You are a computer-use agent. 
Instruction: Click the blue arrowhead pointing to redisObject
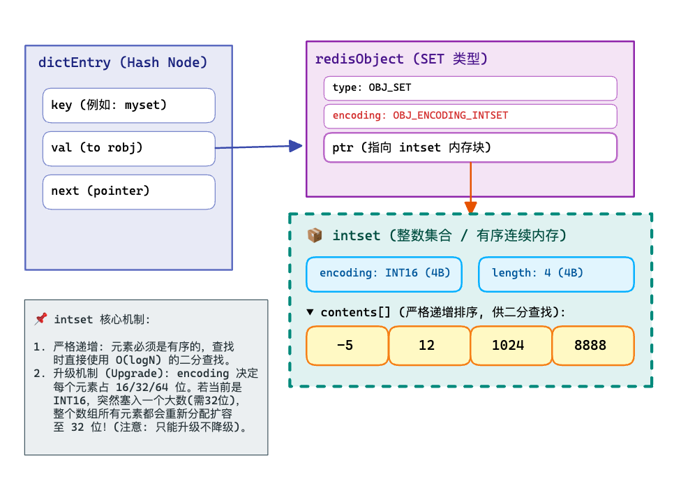296,146
